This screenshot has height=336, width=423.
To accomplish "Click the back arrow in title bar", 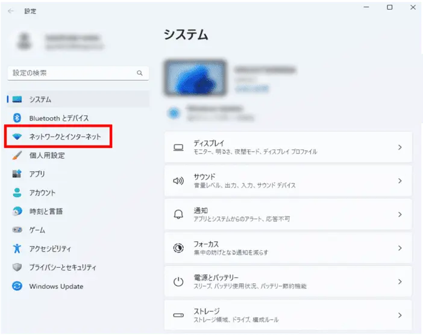I will [11, 11].
